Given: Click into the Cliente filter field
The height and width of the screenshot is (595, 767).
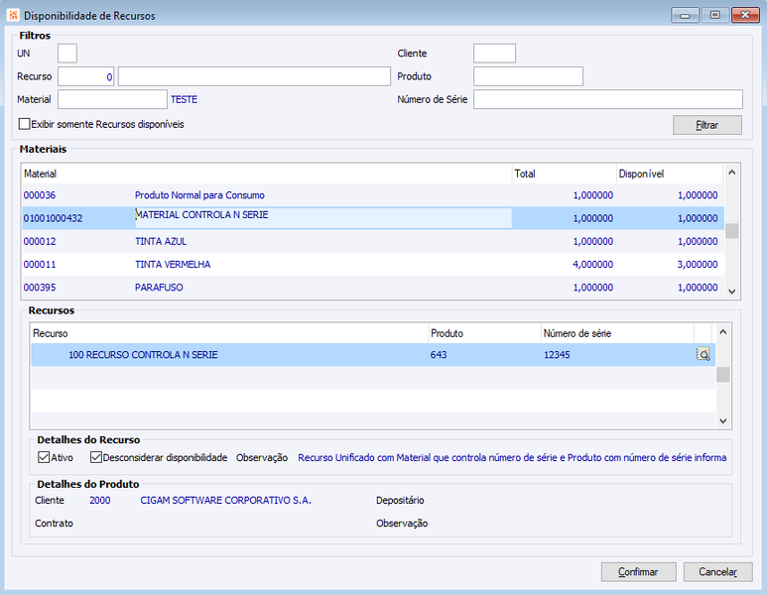Looking at the screenshot, I should (494, 54).
